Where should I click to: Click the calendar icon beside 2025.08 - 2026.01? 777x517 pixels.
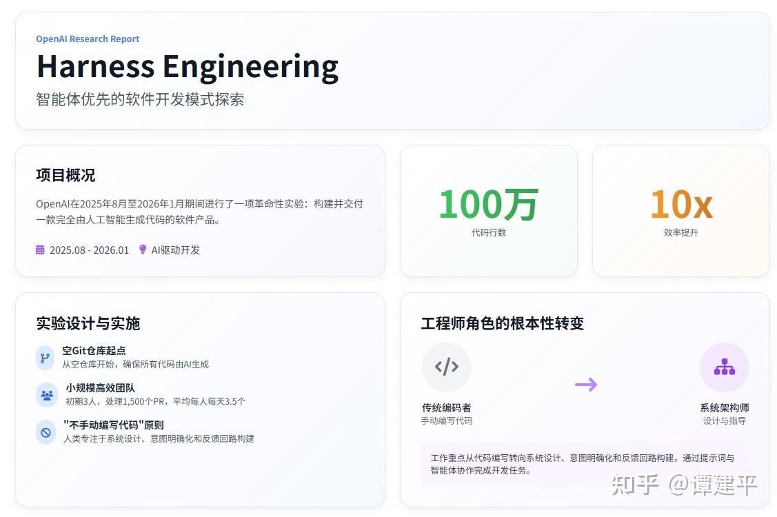point(40,250)
